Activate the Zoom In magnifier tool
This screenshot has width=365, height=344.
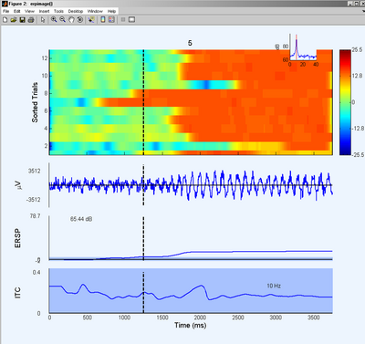[x=54, y=20]
